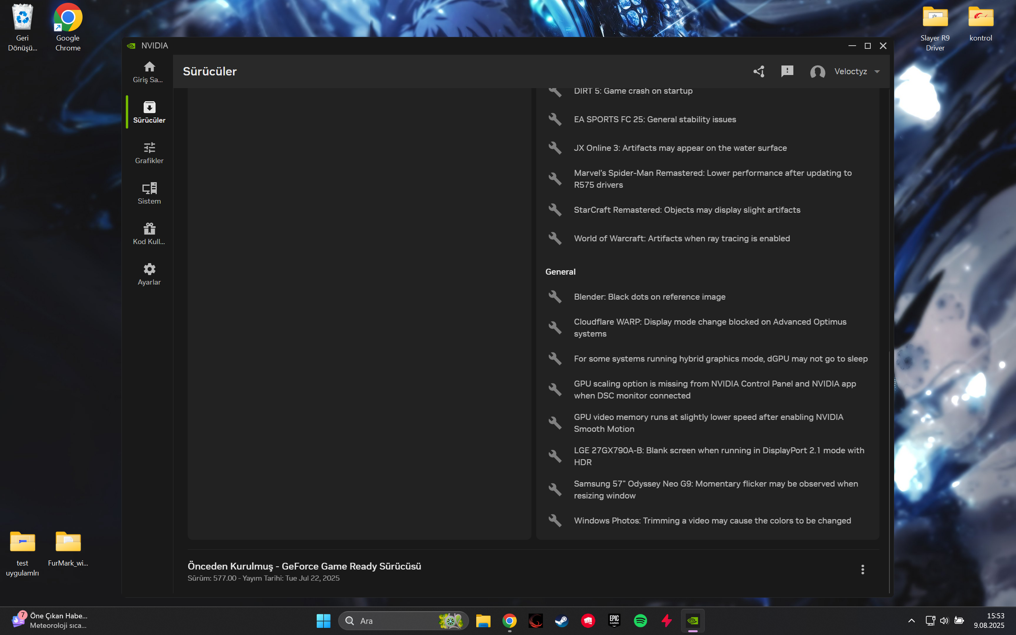Click 'Sürüm: 577.00' release date line

coord(263,578)
